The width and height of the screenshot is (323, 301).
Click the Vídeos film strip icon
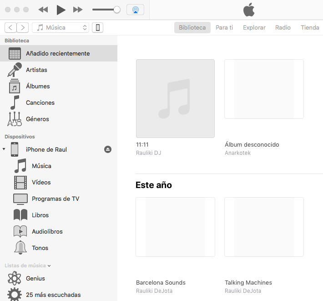click(20, 182)
